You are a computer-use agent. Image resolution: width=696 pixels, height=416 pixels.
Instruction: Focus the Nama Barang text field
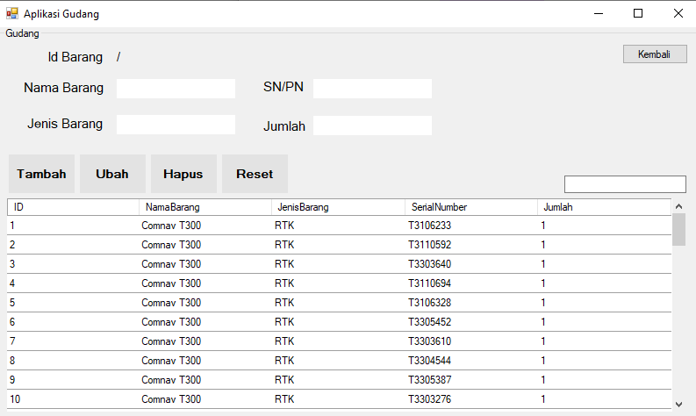tap(176, 89)
